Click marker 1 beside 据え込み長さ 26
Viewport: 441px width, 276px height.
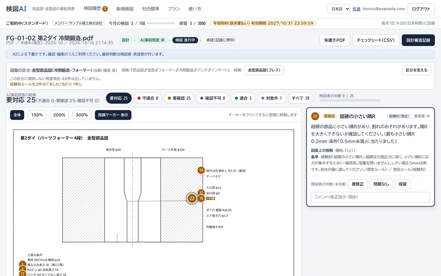pos(23,264)
